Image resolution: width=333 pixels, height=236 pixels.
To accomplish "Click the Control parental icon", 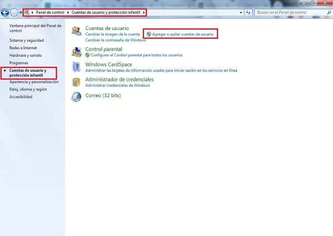I will point(77,52).
